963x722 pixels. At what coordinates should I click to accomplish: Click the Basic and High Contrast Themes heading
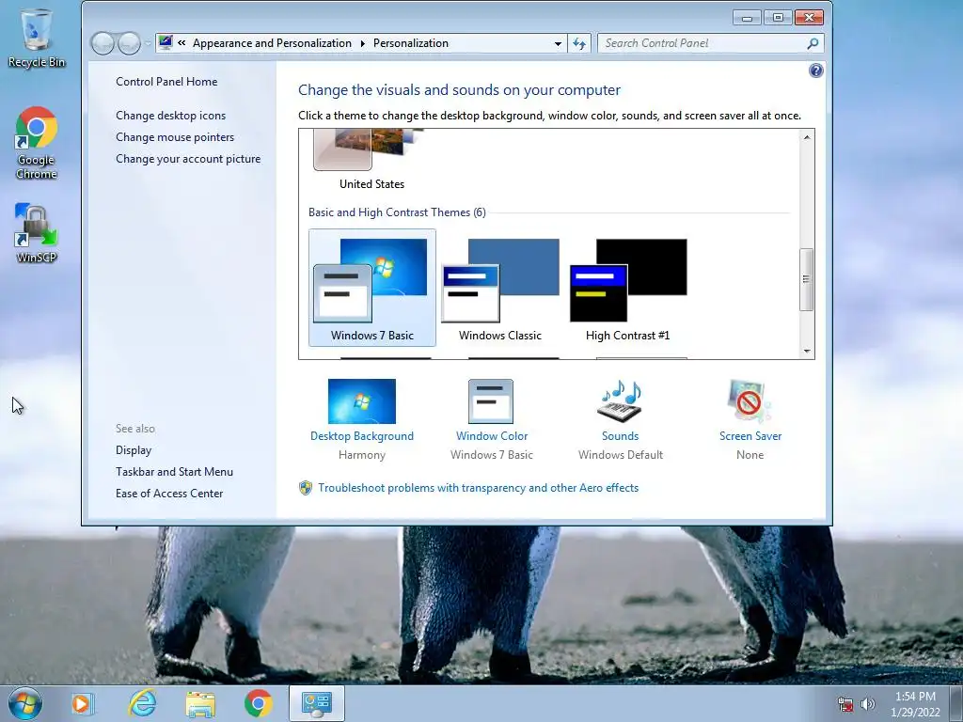[x=397, y=212]
